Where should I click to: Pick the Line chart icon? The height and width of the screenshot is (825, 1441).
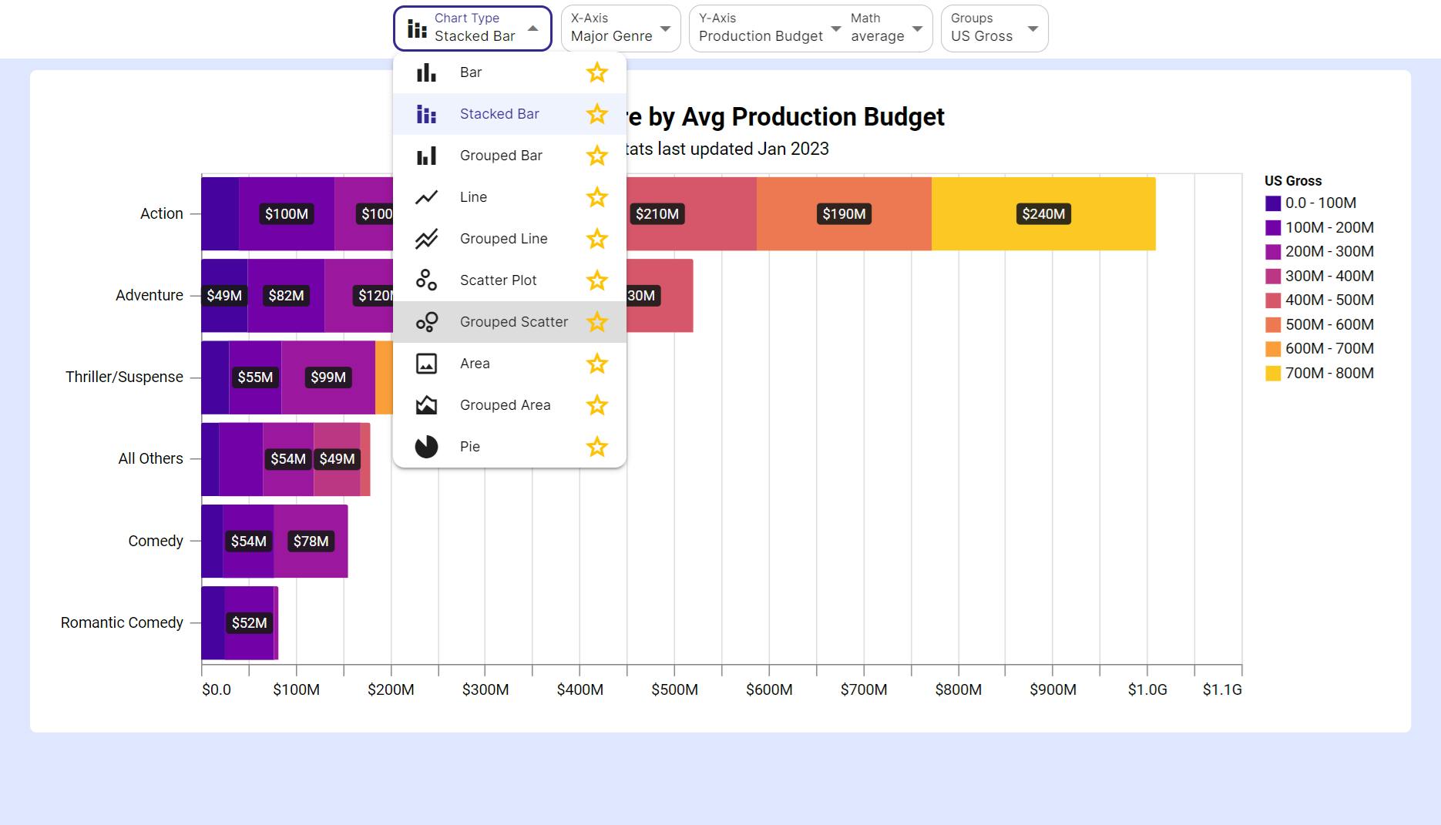[426, 197]
